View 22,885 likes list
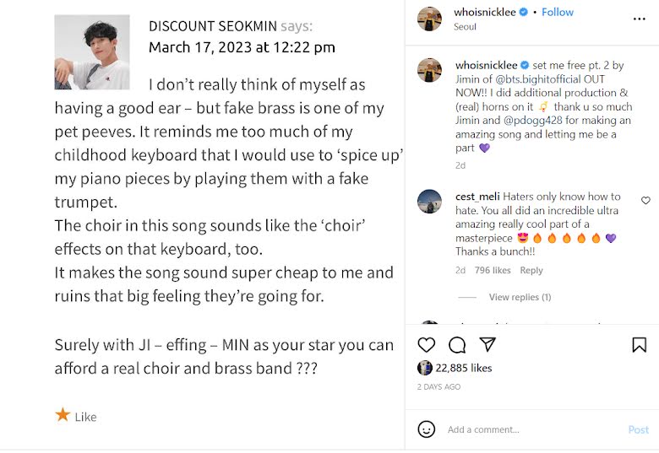Image resolution: width=659 pixels, height=453 pixels. 463,368
